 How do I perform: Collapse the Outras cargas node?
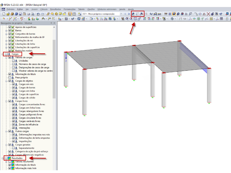tap(6, 131)
